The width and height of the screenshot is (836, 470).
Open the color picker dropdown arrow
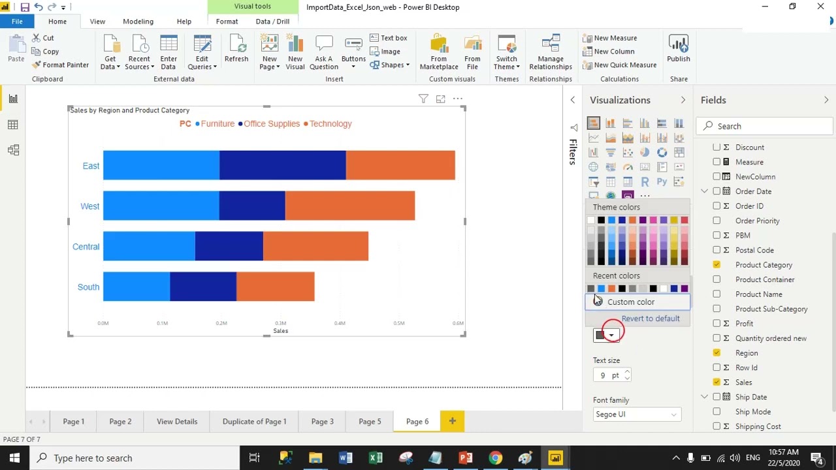tap(611, 335)
